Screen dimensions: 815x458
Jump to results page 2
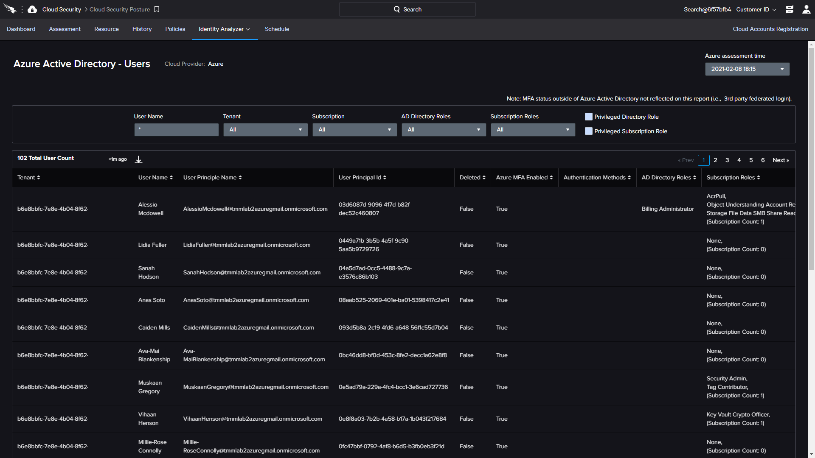click(715, 160)
